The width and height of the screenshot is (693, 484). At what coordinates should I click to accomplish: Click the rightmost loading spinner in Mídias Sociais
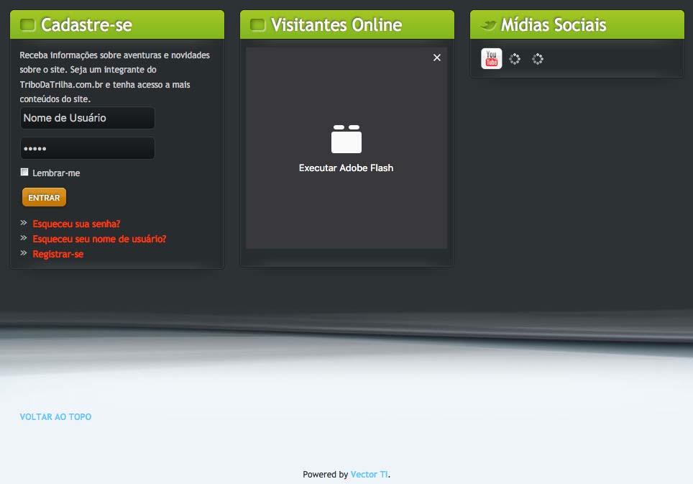538,59
